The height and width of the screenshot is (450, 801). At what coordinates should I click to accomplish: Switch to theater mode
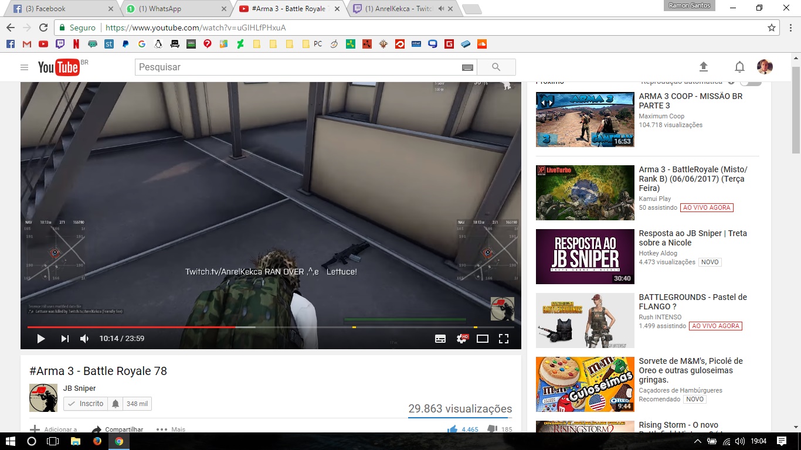[483, 339]
